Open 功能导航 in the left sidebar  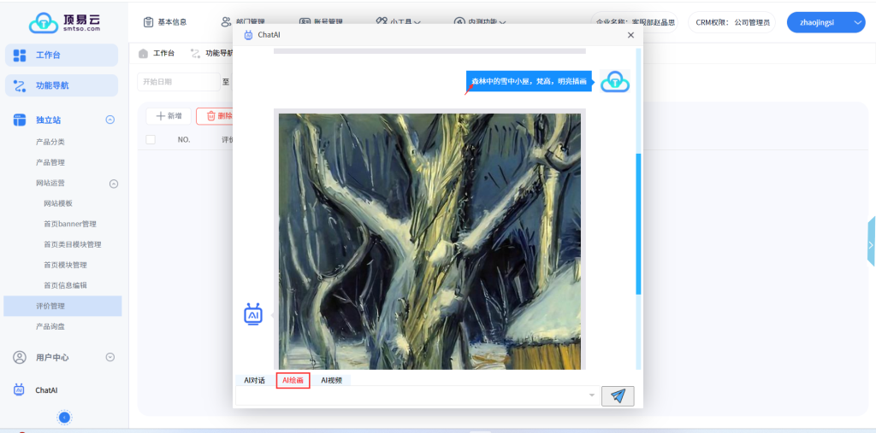click(x=61, y=85)
